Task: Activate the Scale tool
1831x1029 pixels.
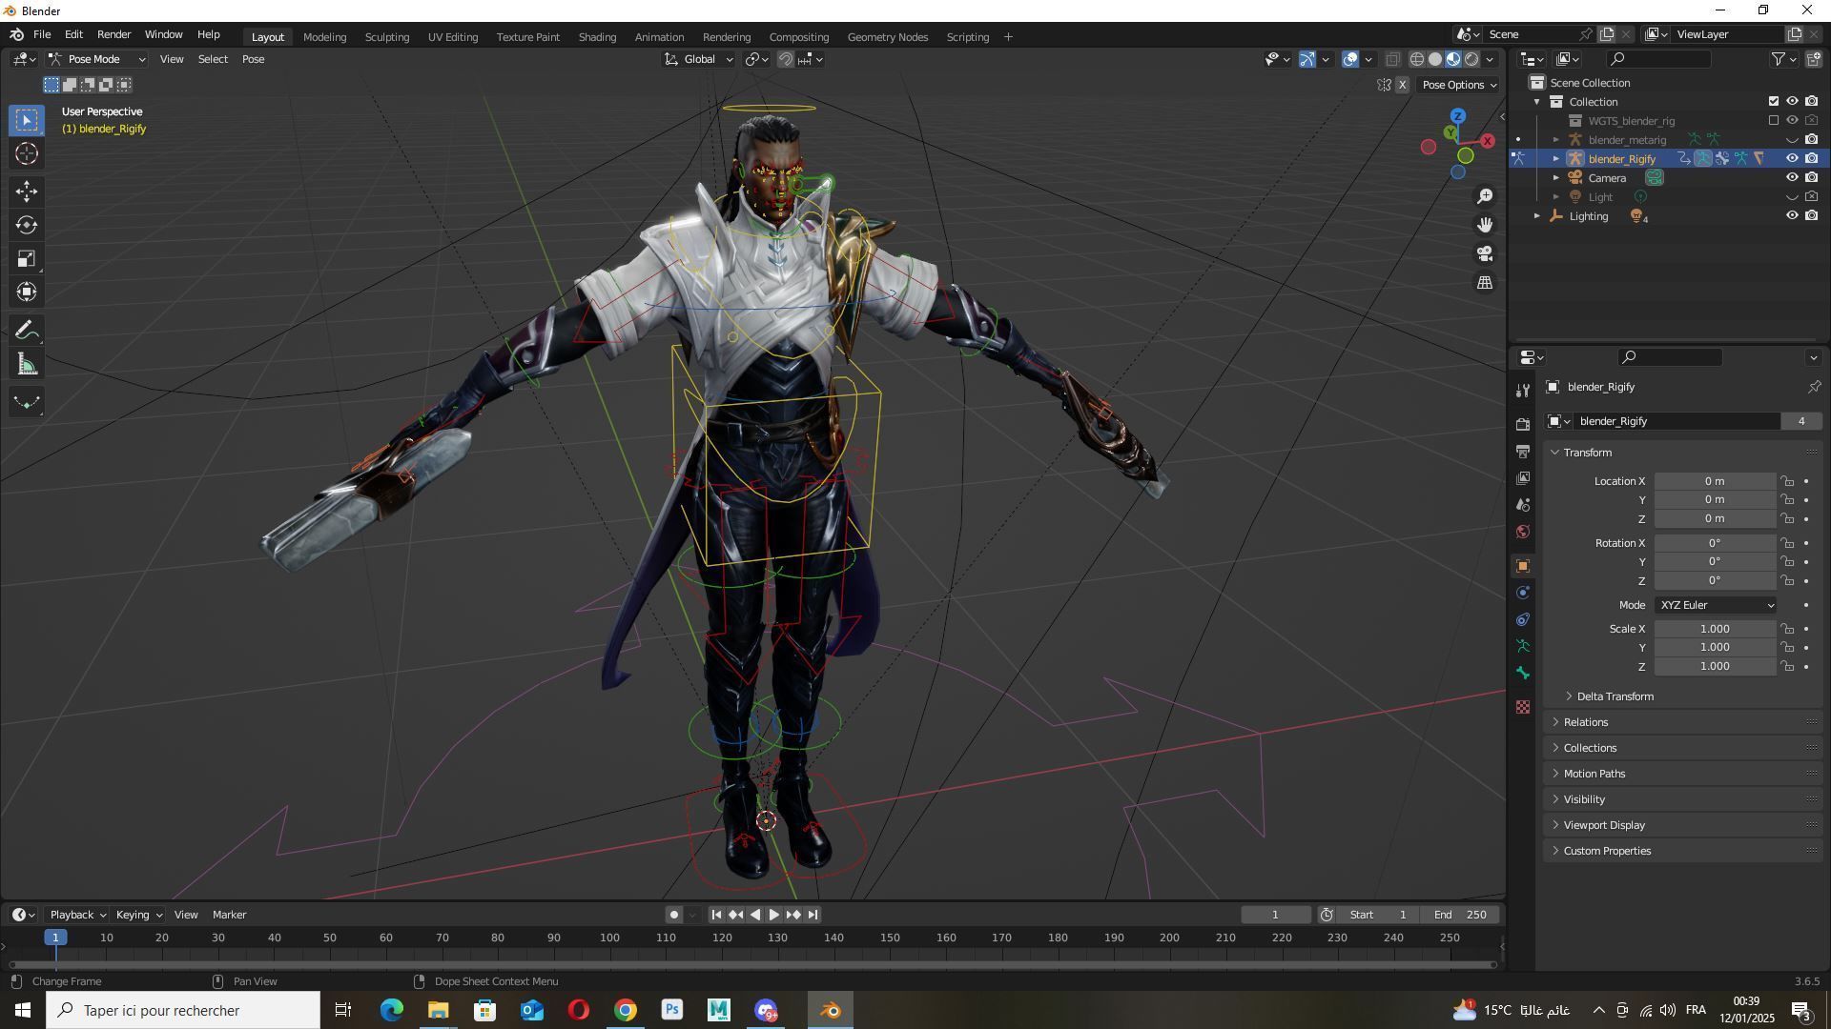Action: (27, 258)
